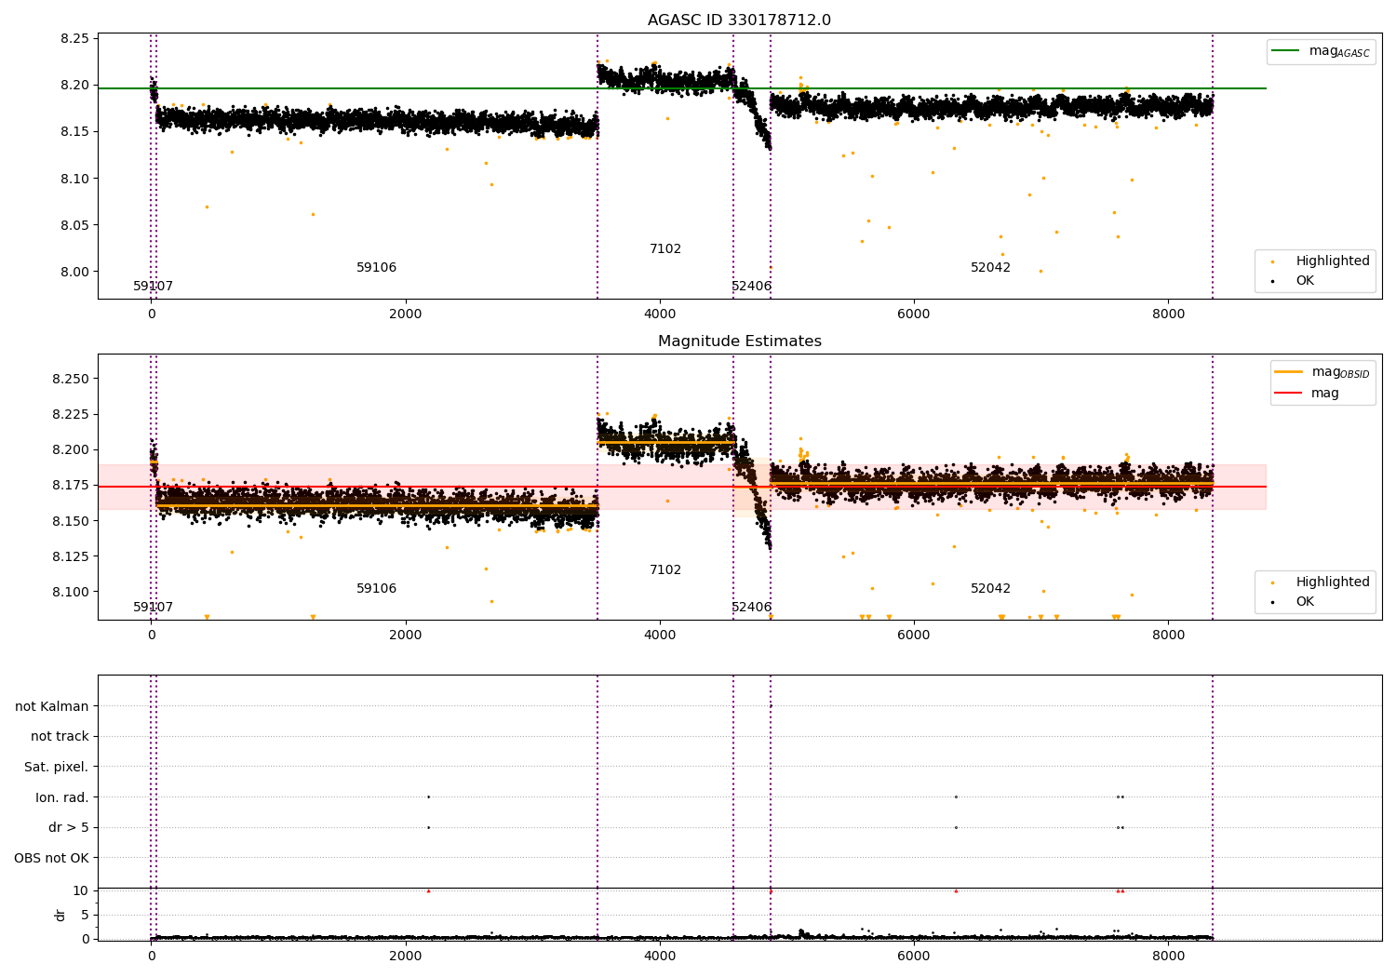Click the 8.250 y-tick on middle plot

point(71,380)
